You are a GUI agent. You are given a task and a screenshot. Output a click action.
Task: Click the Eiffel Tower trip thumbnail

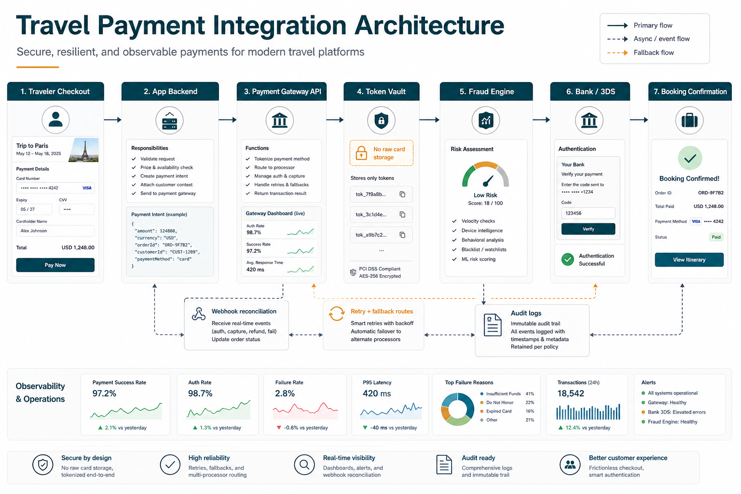pyautogui.click(x=84, y=150)
